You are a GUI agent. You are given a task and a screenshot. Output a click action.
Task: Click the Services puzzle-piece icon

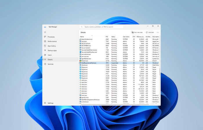click(45, 64)
